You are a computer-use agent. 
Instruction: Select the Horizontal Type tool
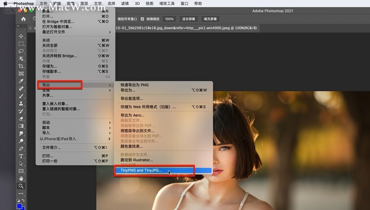[21, 156]
